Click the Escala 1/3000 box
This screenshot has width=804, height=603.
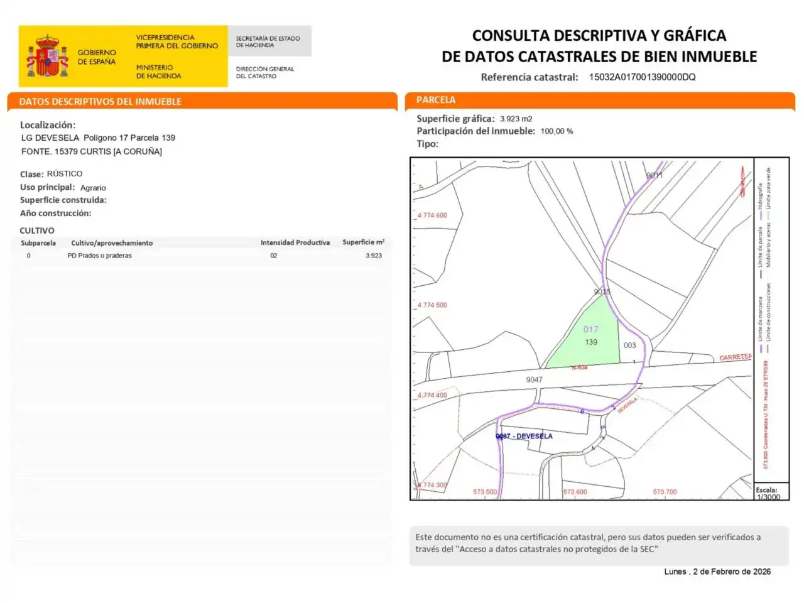(771, 492)
